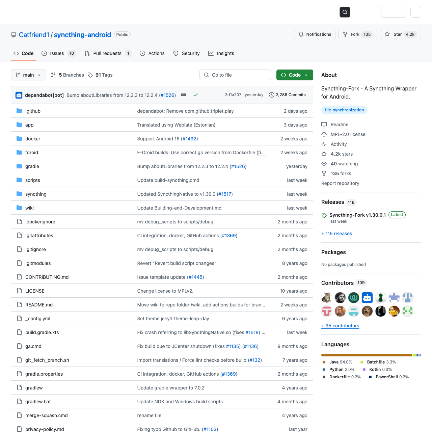432x432 pixels.
Task: Open the Security tab
Action: pos(187,53)
